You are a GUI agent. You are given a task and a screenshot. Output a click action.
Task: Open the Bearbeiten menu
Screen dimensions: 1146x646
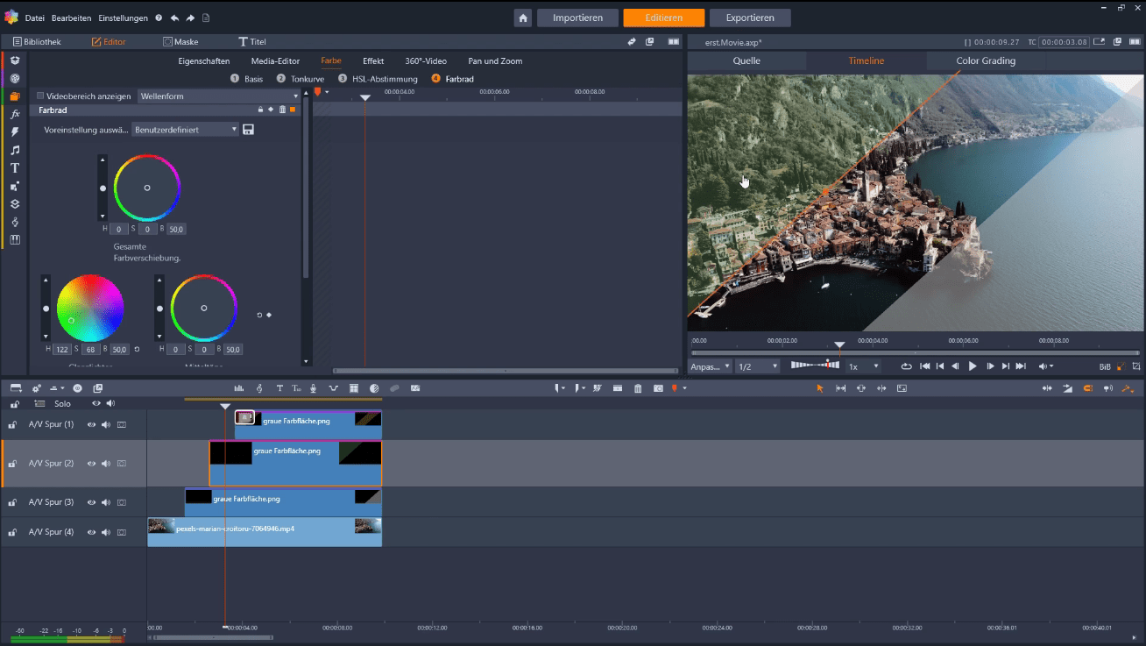(71, 18)
